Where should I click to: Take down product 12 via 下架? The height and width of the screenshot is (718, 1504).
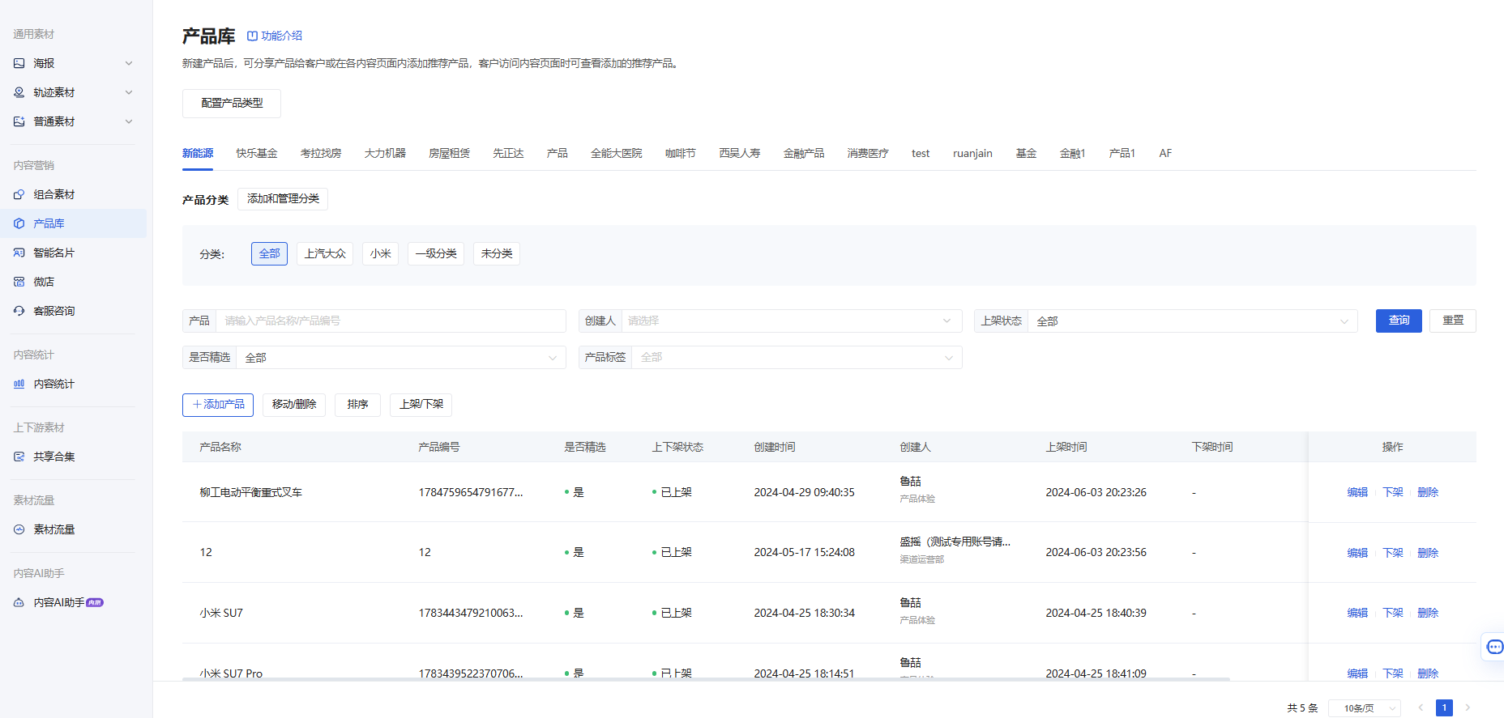1393,553
